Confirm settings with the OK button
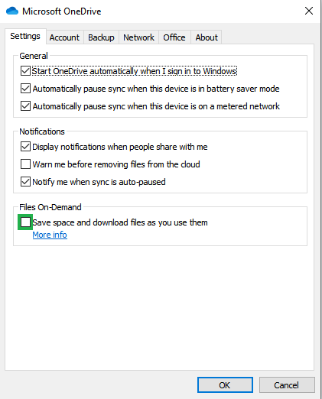The image size is (322, 399). tap(225, 385)
